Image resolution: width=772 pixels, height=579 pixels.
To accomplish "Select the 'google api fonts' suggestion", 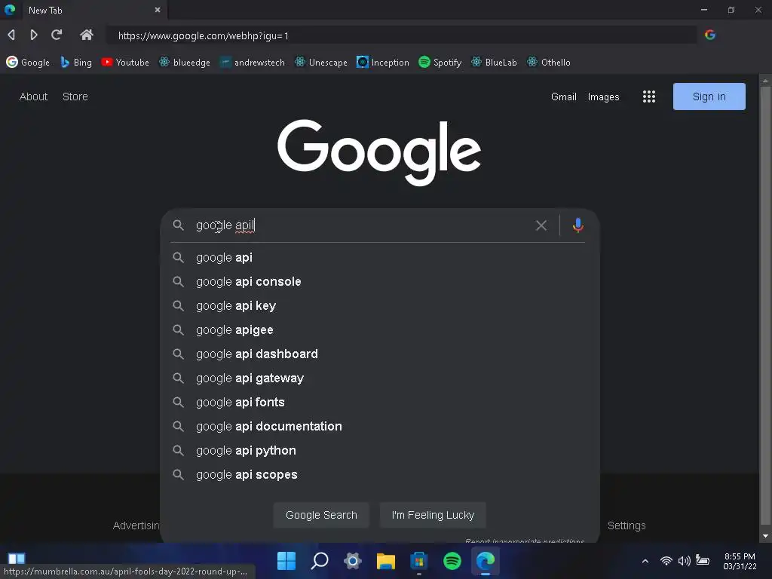I will pos(378,403).
